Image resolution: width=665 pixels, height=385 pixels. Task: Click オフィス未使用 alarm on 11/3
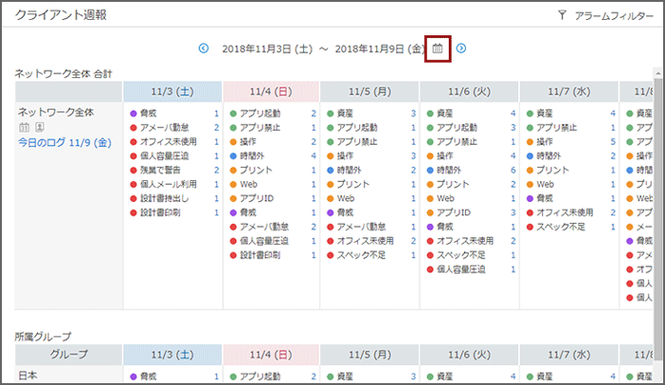(169, 142)
